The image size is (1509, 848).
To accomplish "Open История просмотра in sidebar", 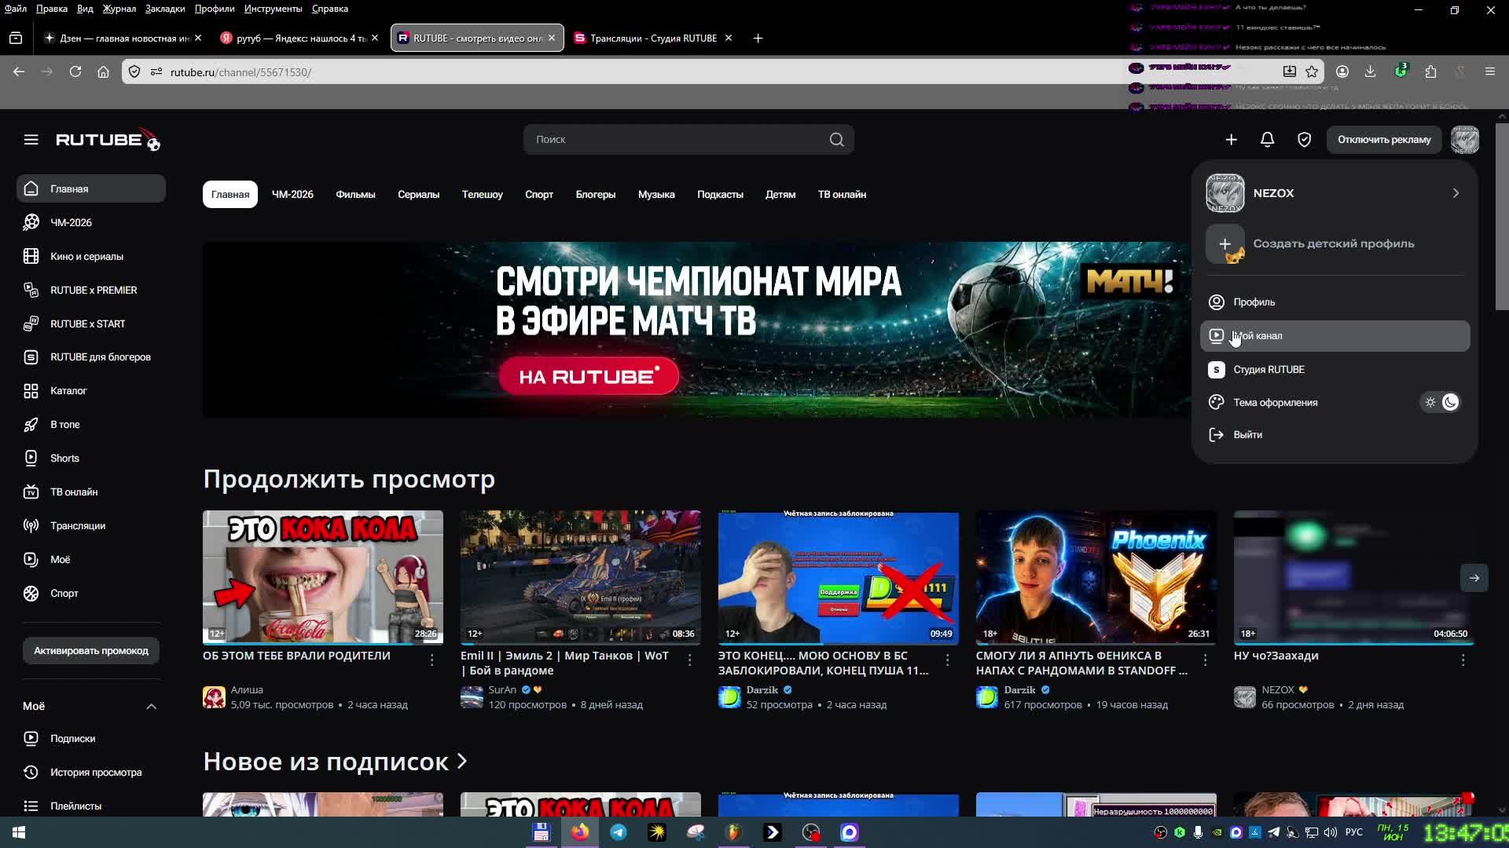I will pos(90,773).
